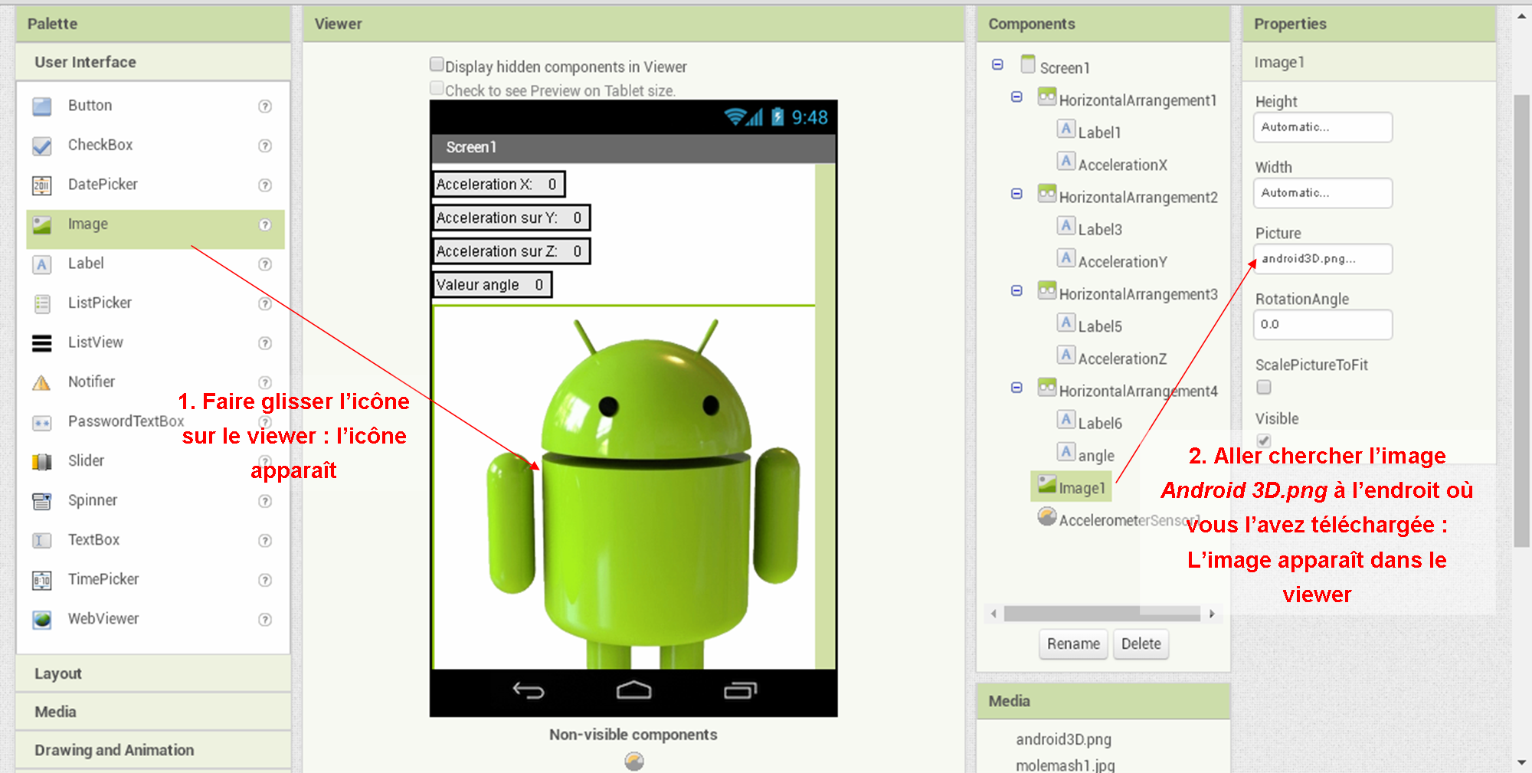Screen dimensions: 1532x773
Task: Collapse HorizontalArrangement4 in Components
Action: (x=1016, y=388)
